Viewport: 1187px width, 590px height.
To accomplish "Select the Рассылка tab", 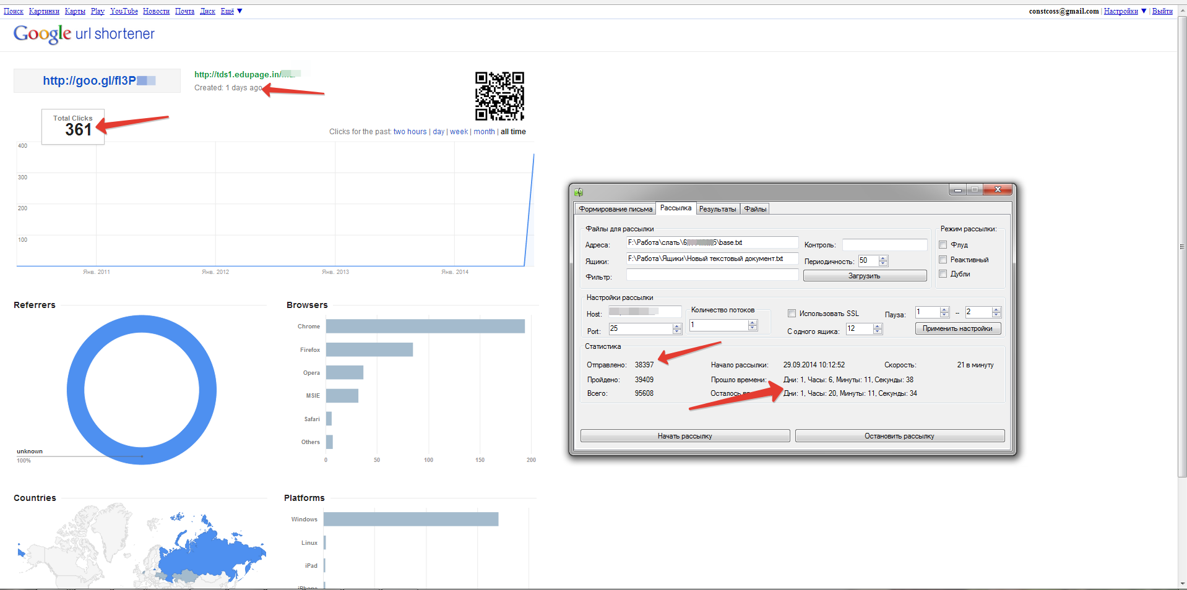I will 676,208.
